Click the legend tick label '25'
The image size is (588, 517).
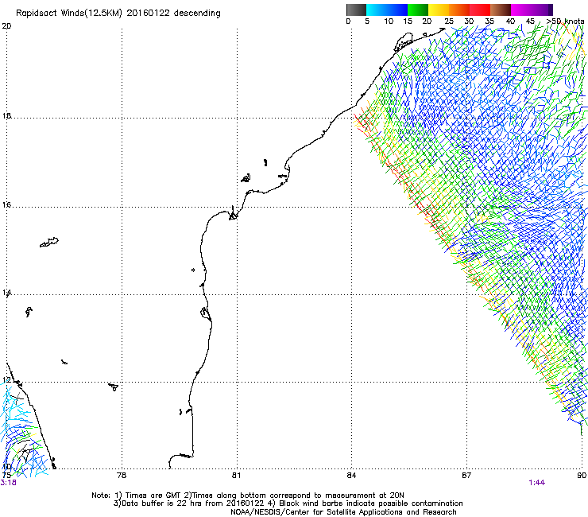click(x=449, y=21)
